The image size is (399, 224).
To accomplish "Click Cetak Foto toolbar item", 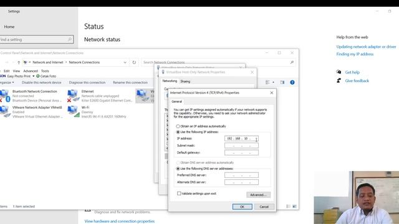I will [46, 76].
